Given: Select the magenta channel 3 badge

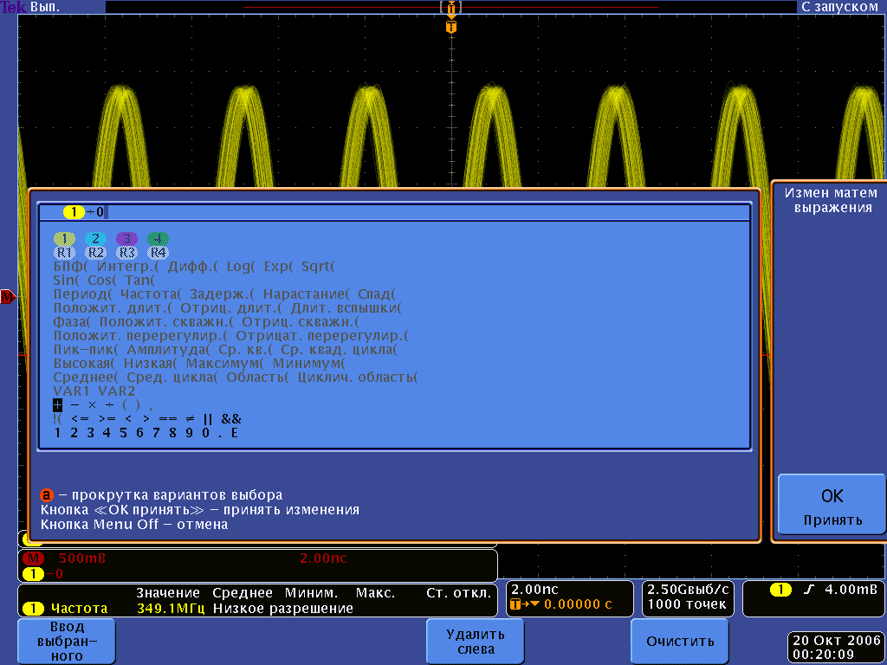Looking at the screenshot, I should click(x=126, y=239).
